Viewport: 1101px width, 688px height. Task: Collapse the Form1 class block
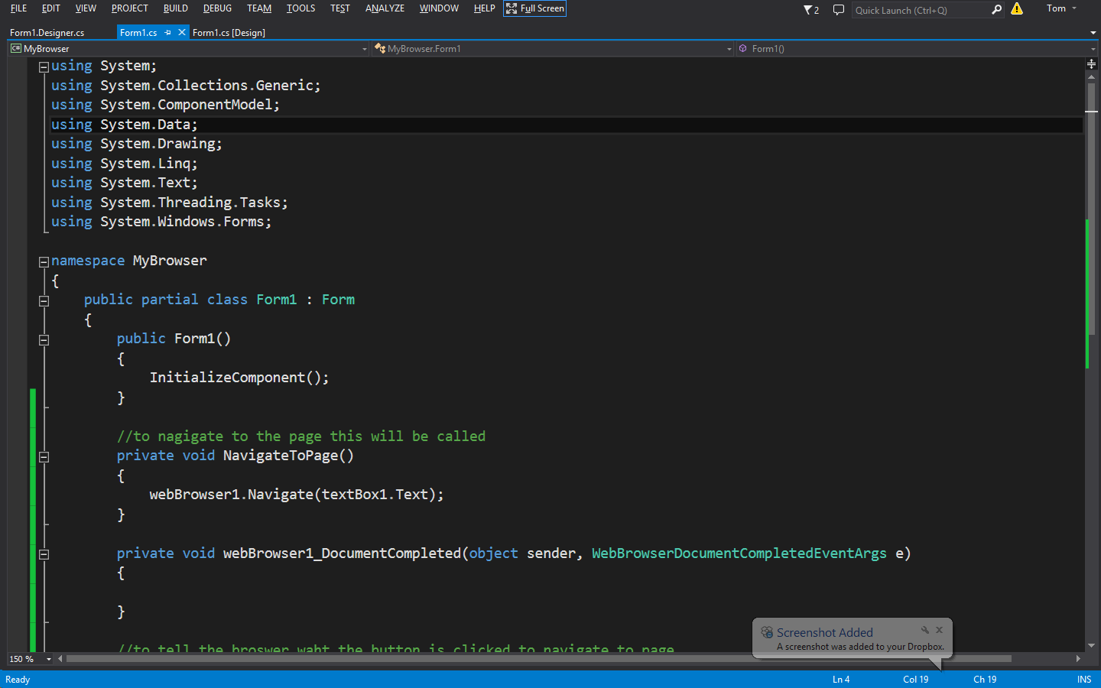click(44, 301)
